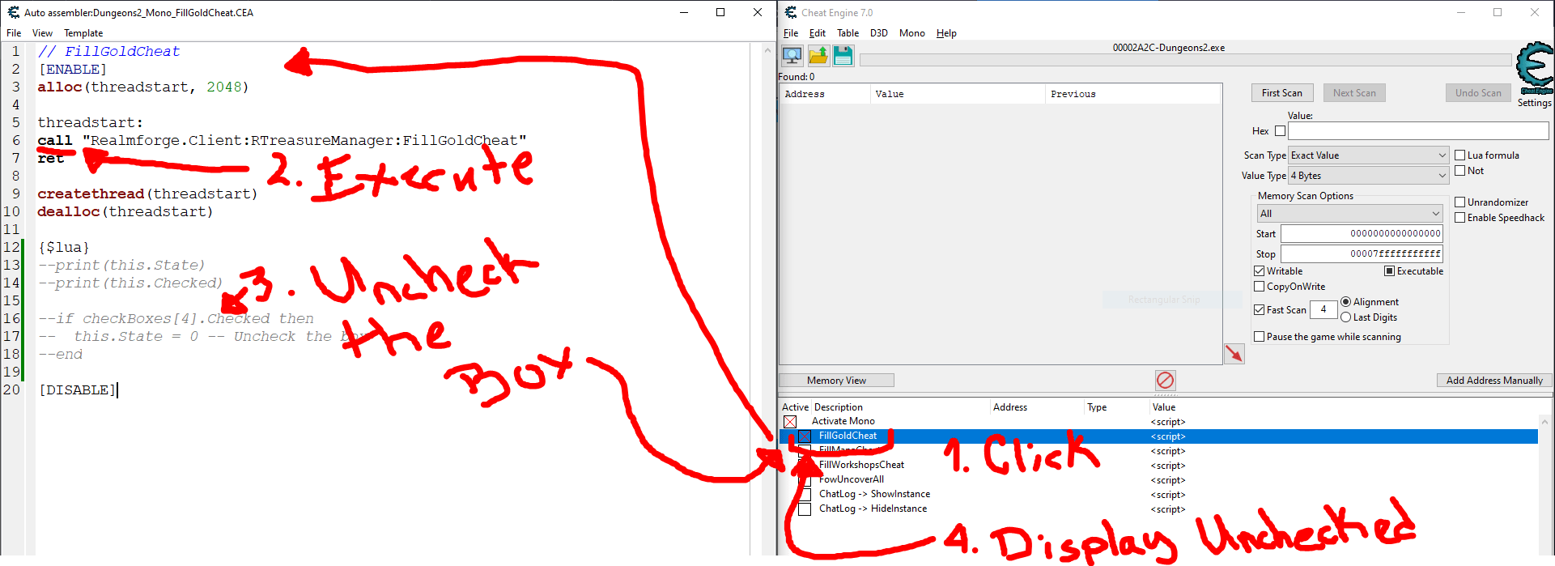Image resolution: width=1555 pixels, height=566 pixels.
Task: Select the FillWorkshopsCheat entry
Action: coord(861,465)
